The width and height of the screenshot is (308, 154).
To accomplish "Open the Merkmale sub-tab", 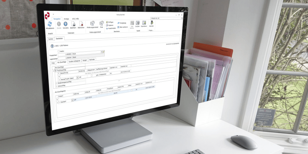I will [x=92, y=60].
